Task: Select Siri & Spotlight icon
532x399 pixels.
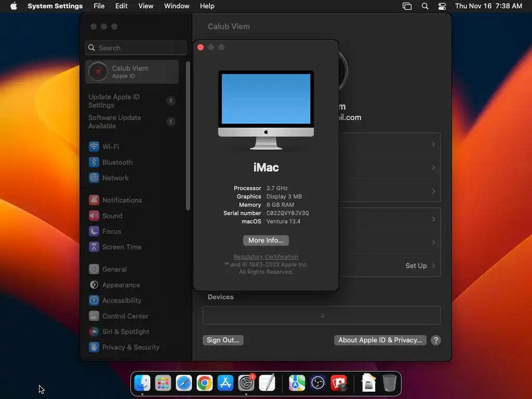Action: (x=94, y=332)
